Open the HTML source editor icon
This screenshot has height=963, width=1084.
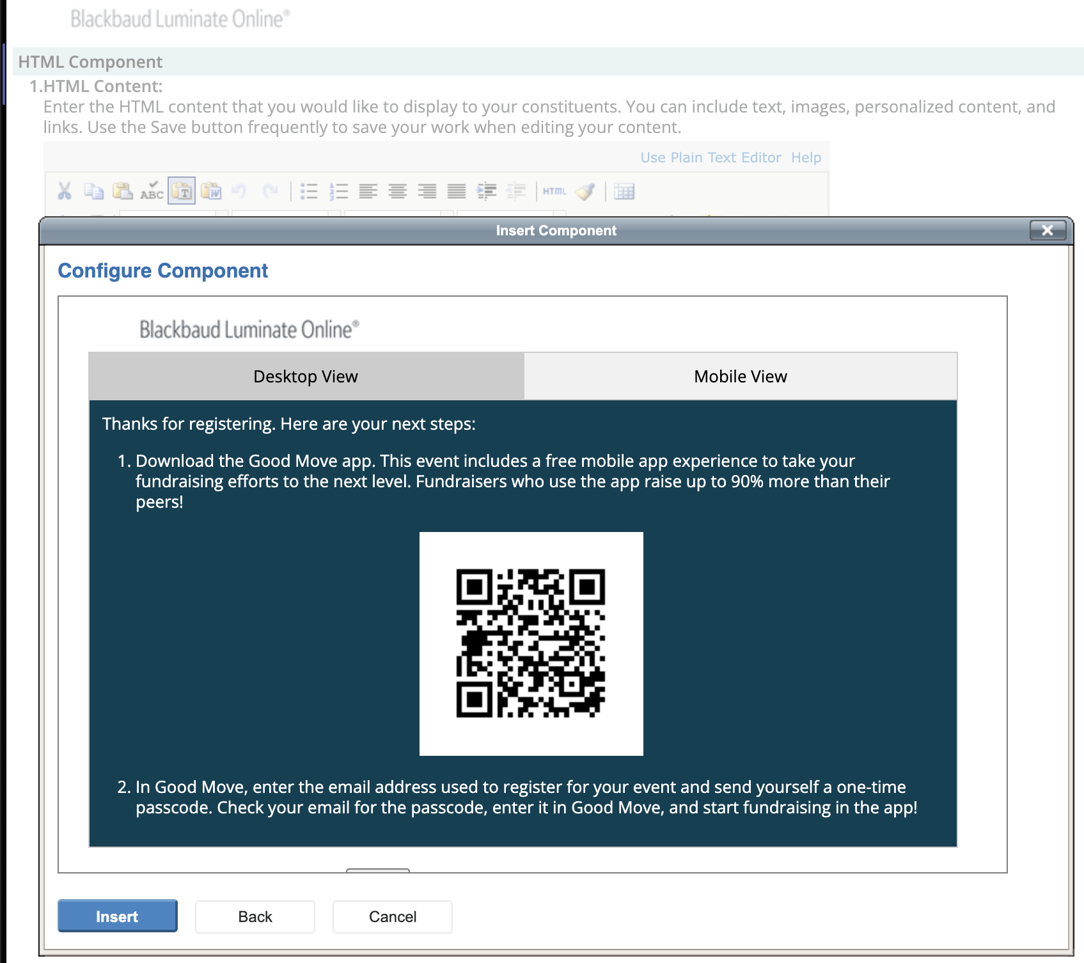point(554,191)
